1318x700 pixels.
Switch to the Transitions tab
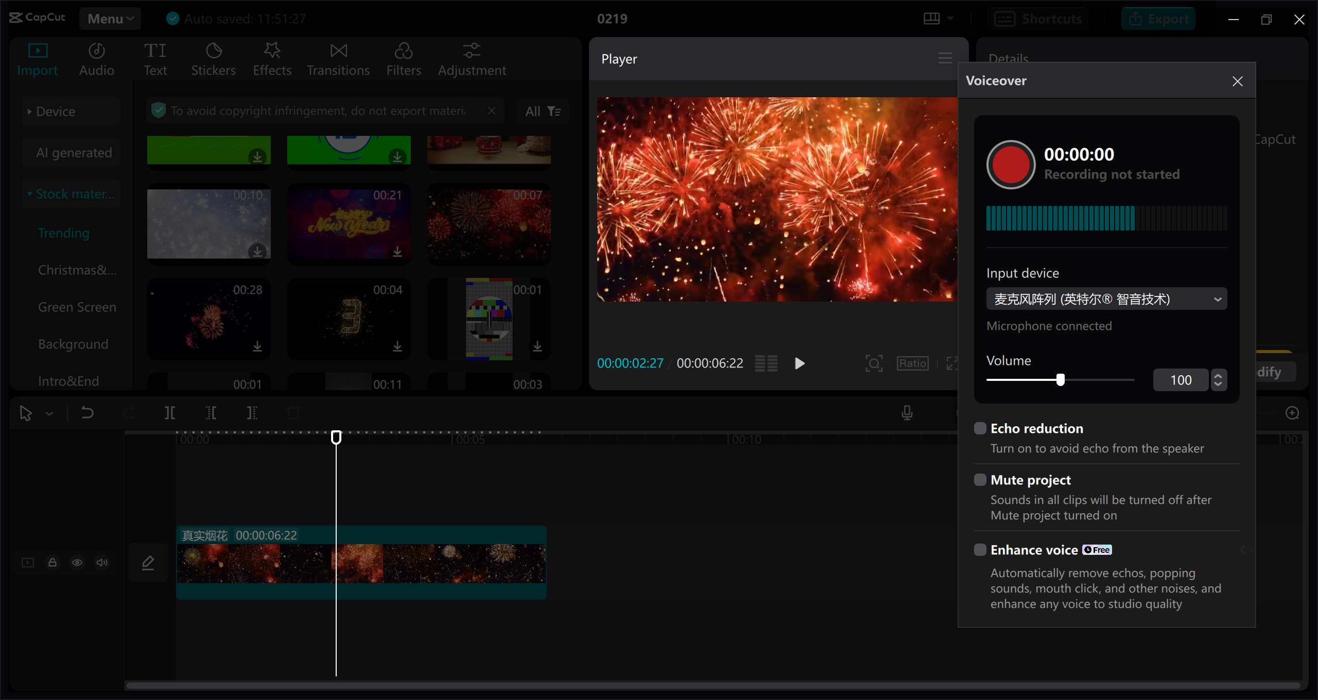coord(338,58)
